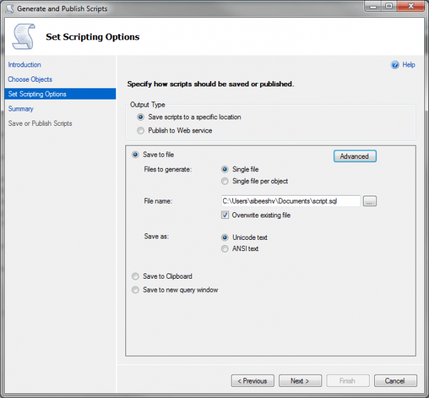The height and width of the screenshot is (398, 429).
Task: Go to the Choose Objects step
Action: tap(30, 79)
